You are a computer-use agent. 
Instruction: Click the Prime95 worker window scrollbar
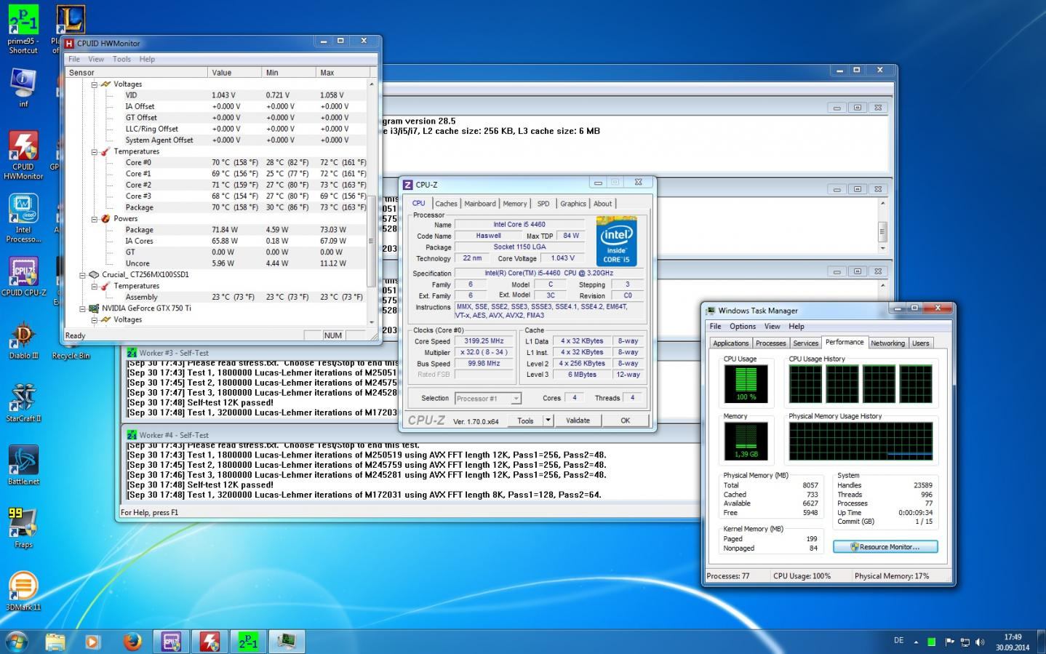click(882, 233)
